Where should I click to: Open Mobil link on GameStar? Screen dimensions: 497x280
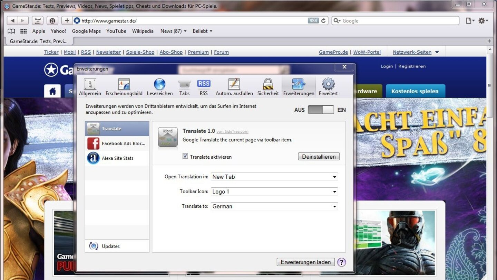(x=70, y=52)
